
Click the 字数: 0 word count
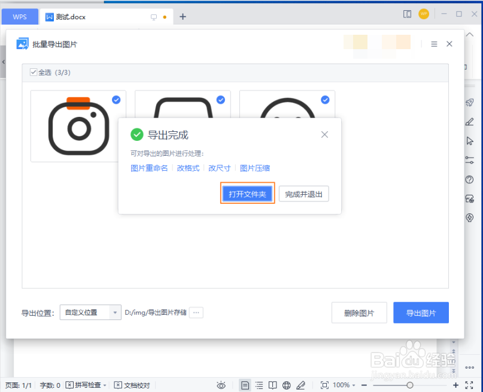coord(50,385)
